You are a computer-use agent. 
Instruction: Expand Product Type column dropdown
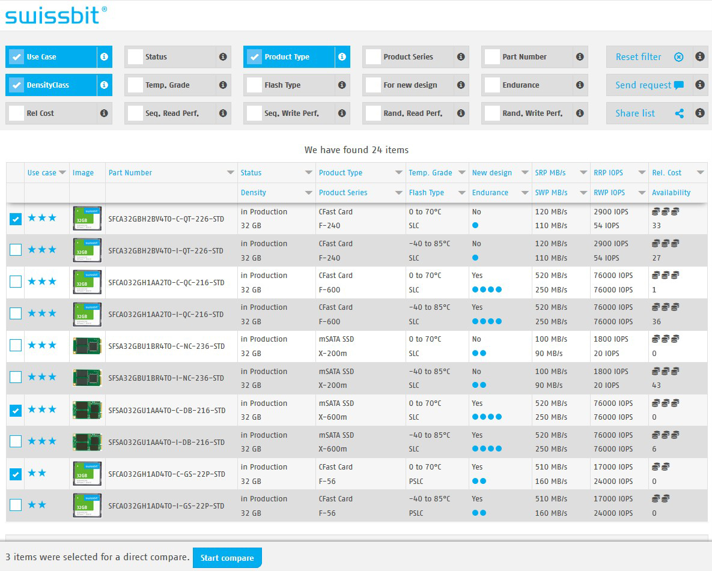[x=399, y=172]
